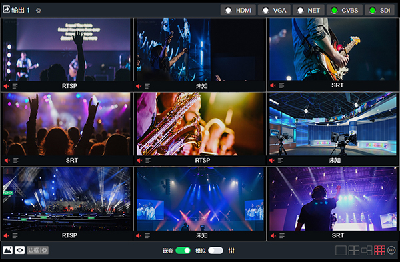Click the image picture icon at bottom left
The image size is (400, 262).
pyautogui.click(x=7, y=250)
